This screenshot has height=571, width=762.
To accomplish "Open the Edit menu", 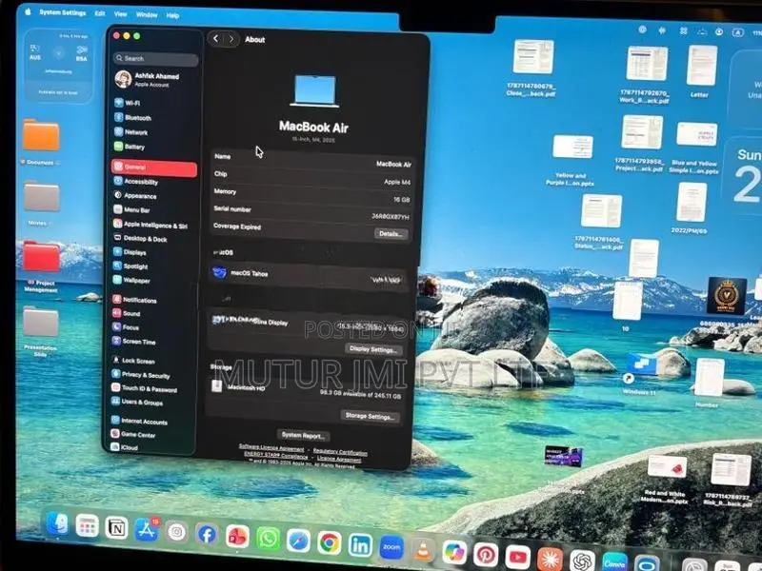I will pos(100,13).
